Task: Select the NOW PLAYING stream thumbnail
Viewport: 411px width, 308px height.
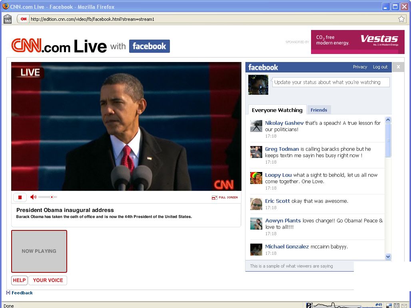Action: click(x=39, y=251)
